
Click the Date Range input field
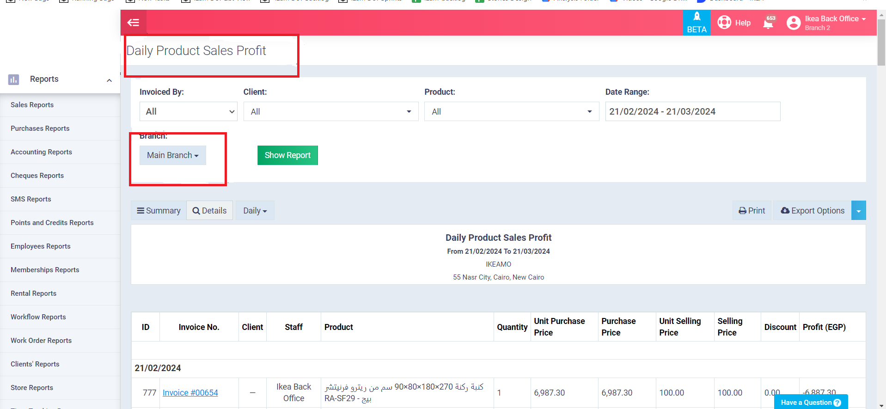[x=692, y=111]
